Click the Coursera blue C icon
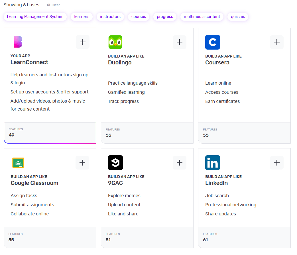Screen dimensions: 297x255 click(213, 42)
